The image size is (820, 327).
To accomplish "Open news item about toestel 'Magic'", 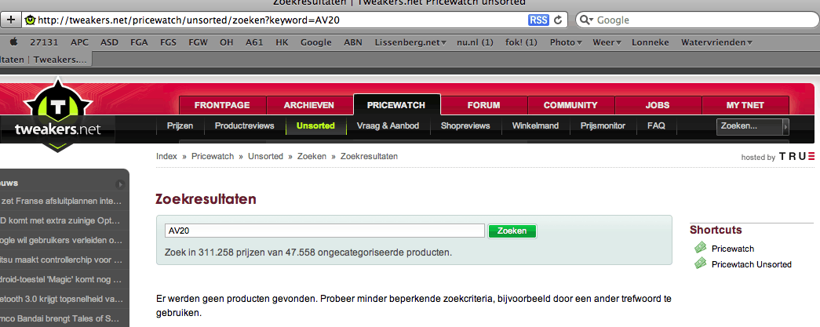I will point(62,279).
